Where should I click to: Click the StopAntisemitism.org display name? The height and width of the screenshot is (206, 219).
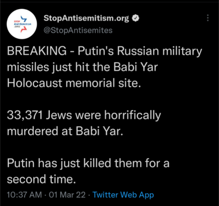point(86,18)
